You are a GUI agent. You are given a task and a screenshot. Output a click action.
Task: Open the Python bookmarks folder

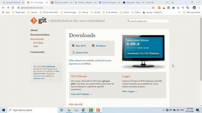(136, 12)
